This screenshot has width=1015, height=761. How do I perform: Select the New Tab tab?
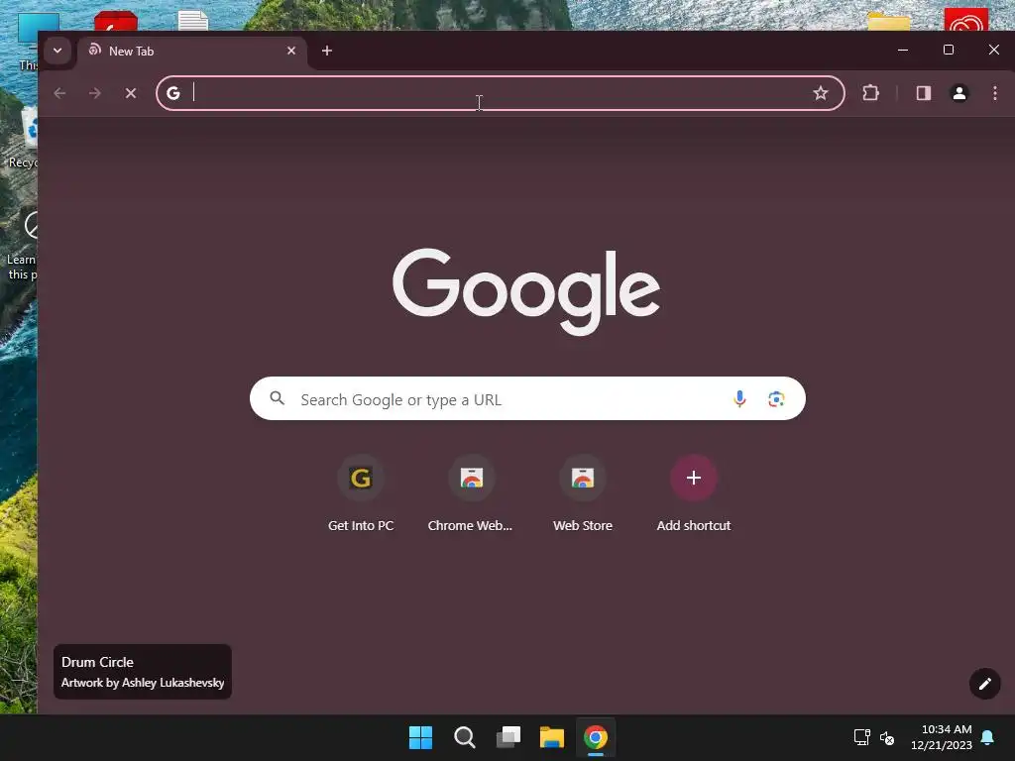coord(191,52)
